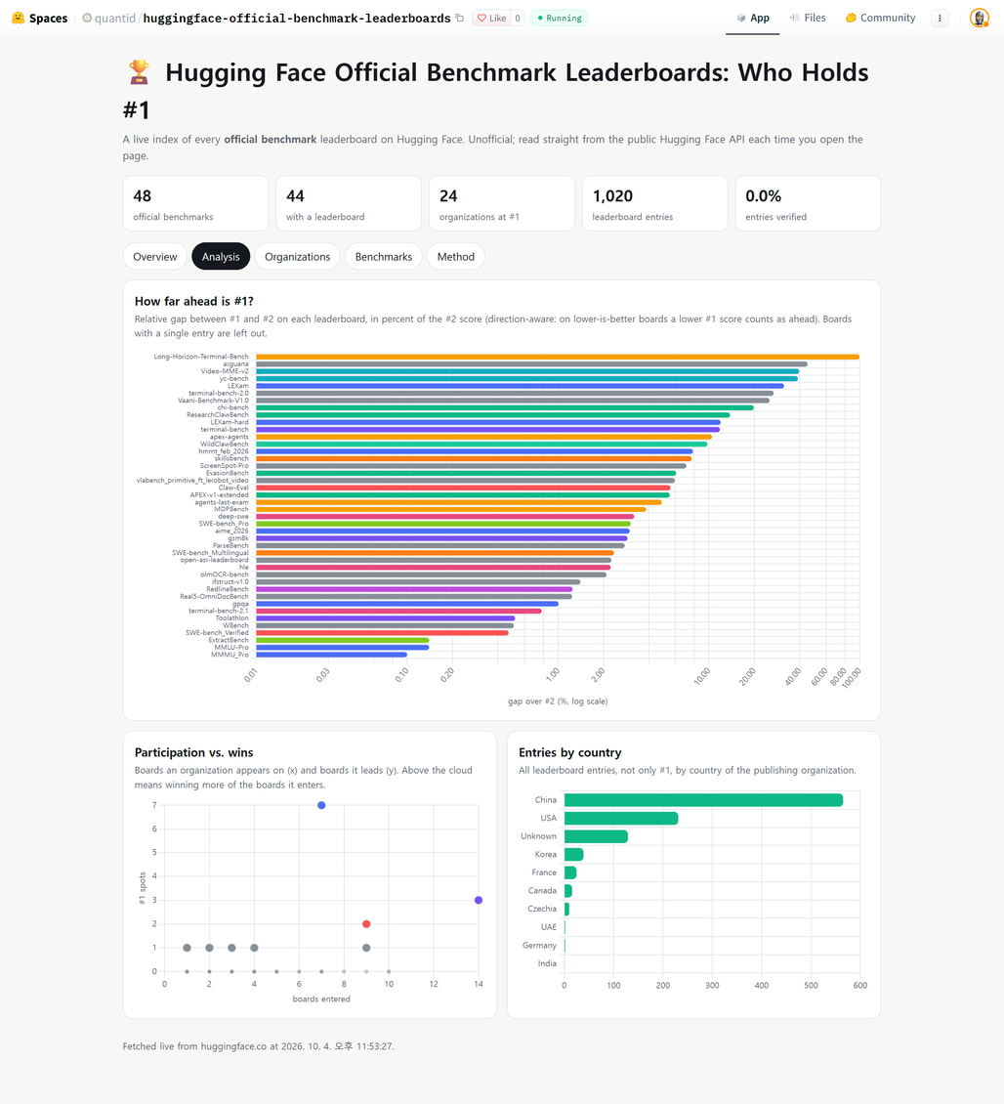Click the olmOCR-bench chart label

click(224, 574)
